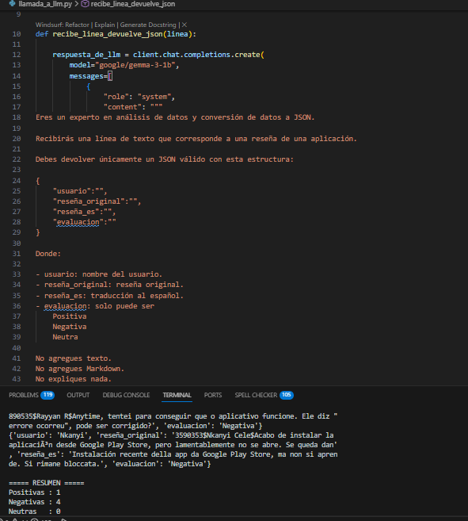Viewport: 468px width, 521px height.
Task: Select the TERMINAL panel tab
Action: (177, 395)
